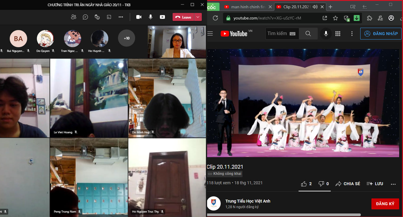The height and width of the screenshot is (217, 403).
Task: Dislike the video with thumbs down
Action: click(324, 184)
